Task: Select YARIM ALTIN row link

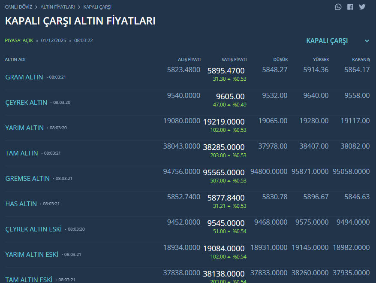Action: pos(24,128)
